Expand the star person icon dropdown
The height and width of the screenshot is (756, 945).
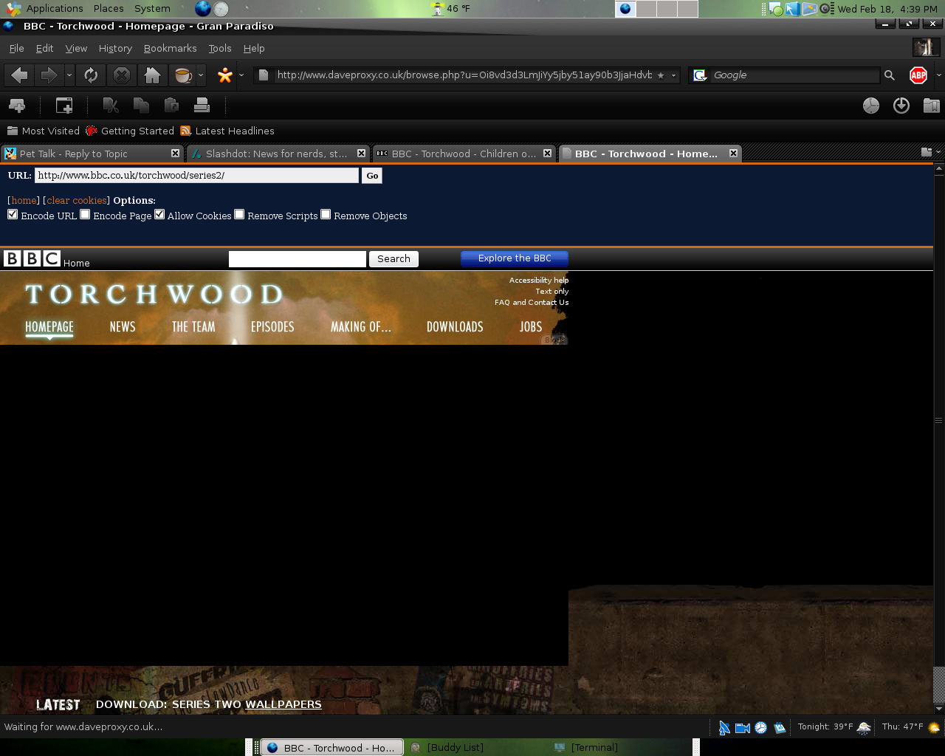pos(241,75)
